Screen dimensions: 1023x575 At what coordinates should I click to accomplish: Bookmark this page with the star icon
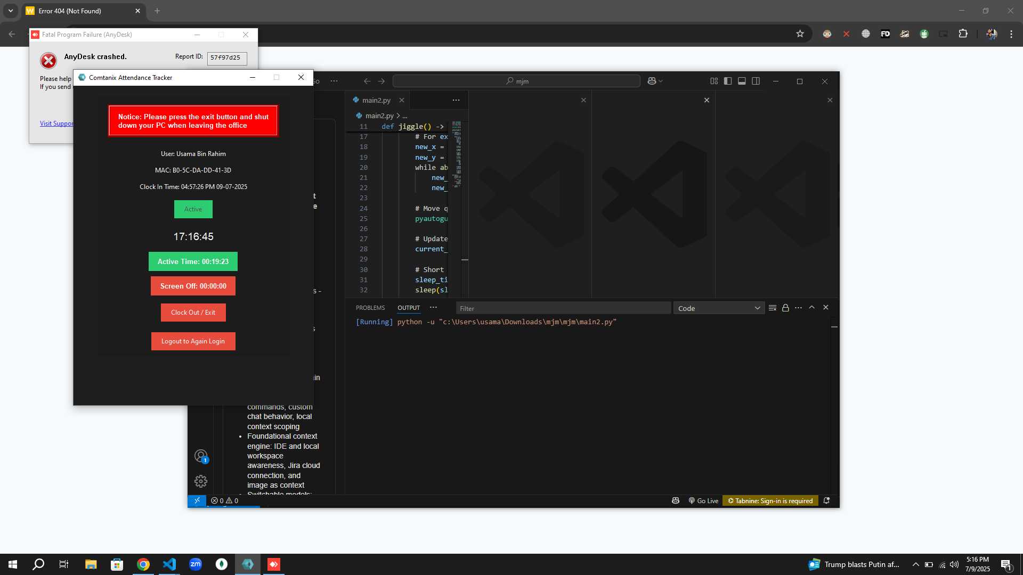[x=800, y=34]
